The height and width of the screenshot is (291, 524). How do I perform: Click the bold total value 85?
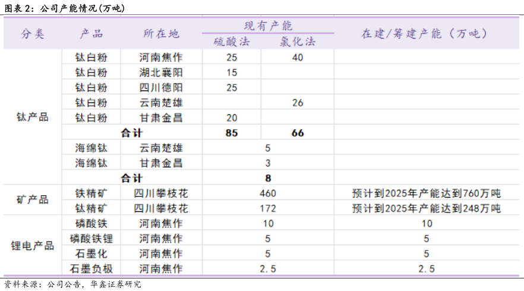pyautogui.click(x=232, y=133)
